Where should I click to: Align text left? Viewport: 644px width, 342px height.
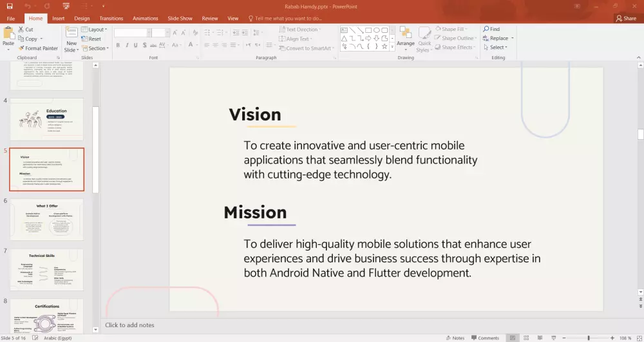point(207,44)
